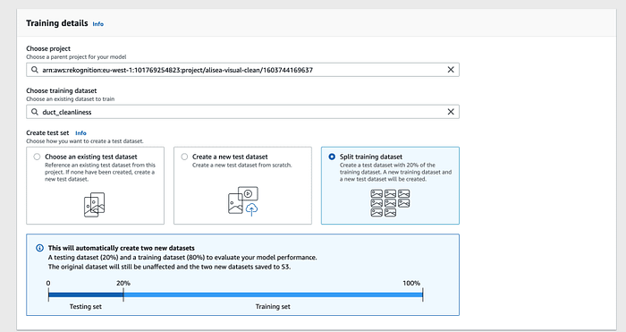Clear the training dataset field with X

click(451, 112)
